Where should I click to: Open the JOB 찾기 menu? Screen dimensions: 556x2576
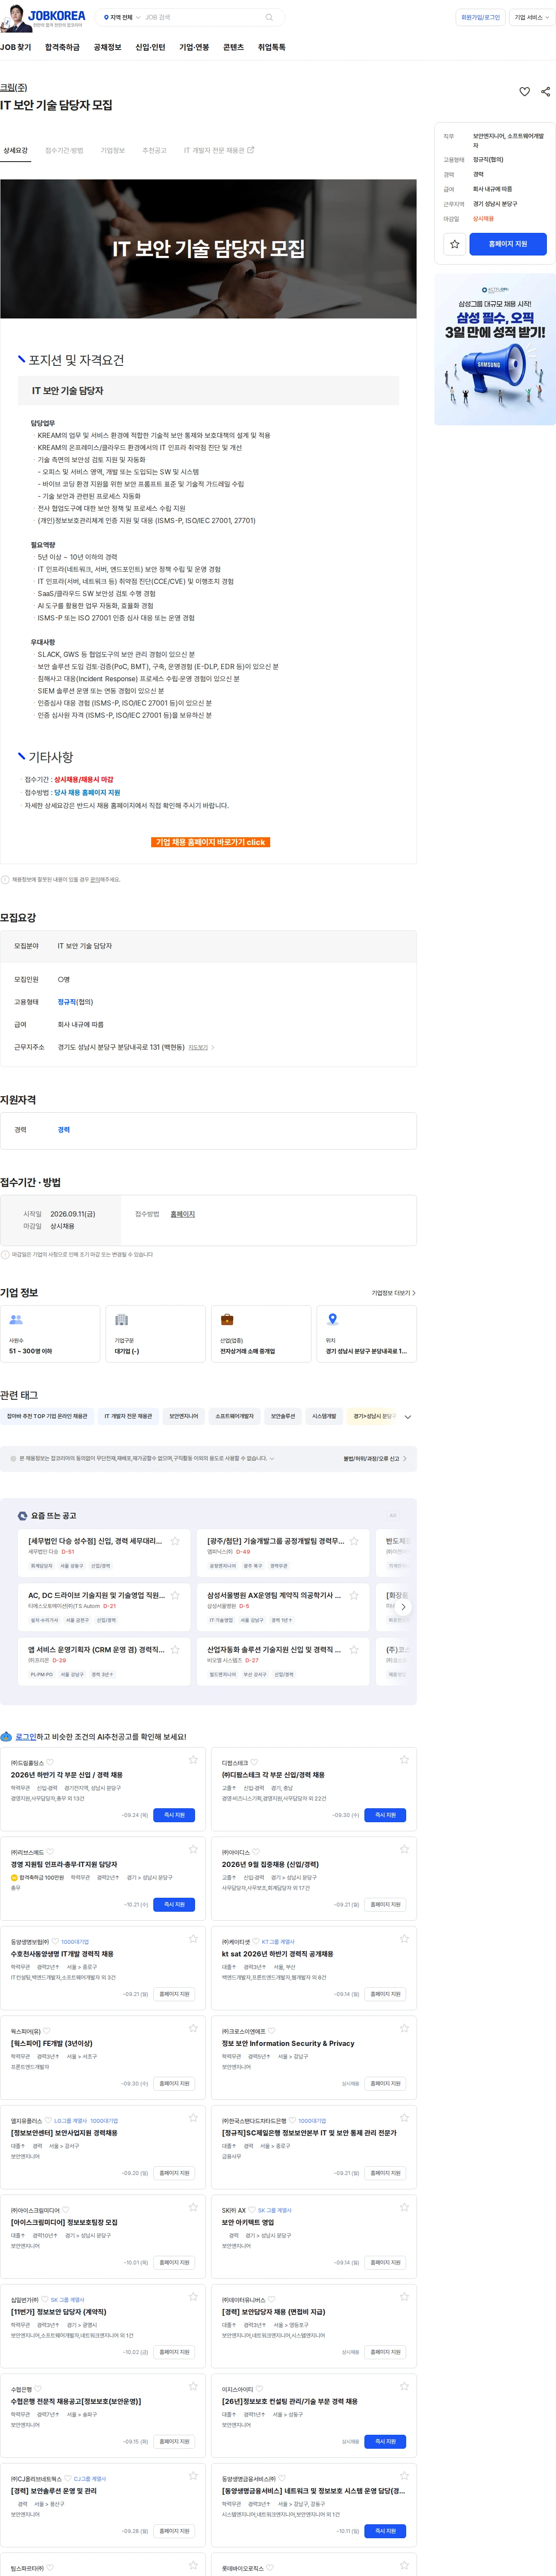coord(15,47)
